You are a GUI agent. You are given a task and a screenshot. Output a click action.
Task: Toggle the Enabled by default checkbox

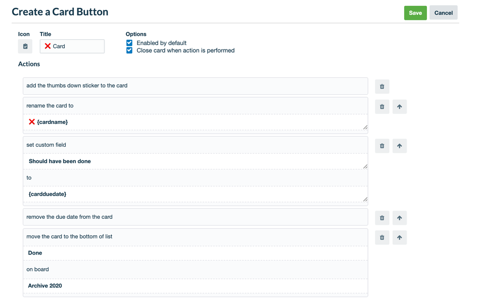coord(130,43)
